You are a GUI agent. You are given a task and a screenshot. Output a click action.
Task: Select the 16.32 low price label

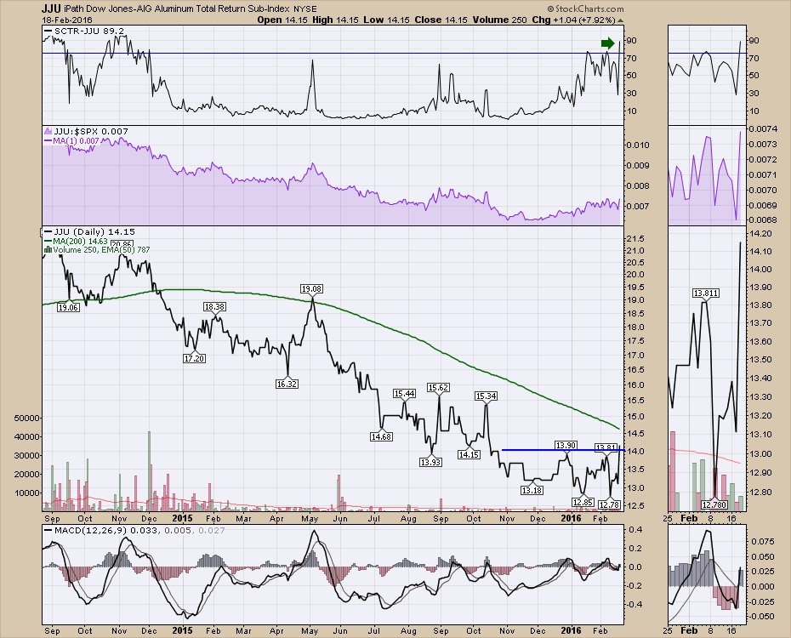click(x=287, y=384)
